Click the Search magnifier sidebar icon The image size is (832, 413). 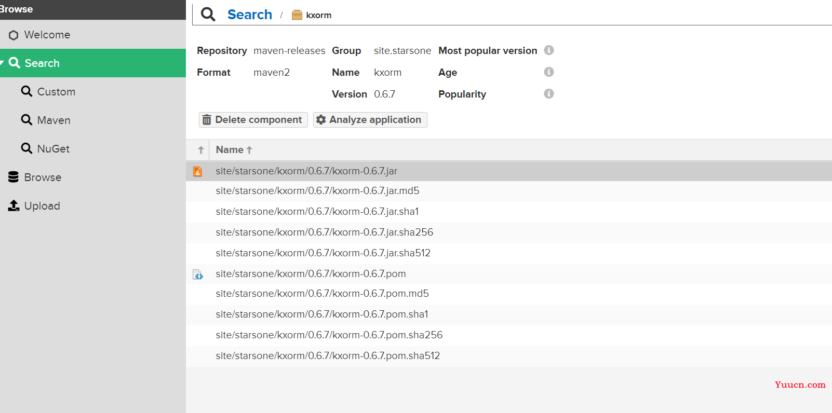click(x=15, y=63)
